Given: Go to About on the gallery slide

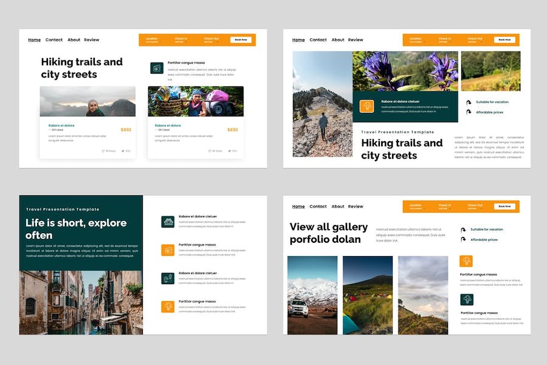Looking at the screenshot, I should click(338, 207).
